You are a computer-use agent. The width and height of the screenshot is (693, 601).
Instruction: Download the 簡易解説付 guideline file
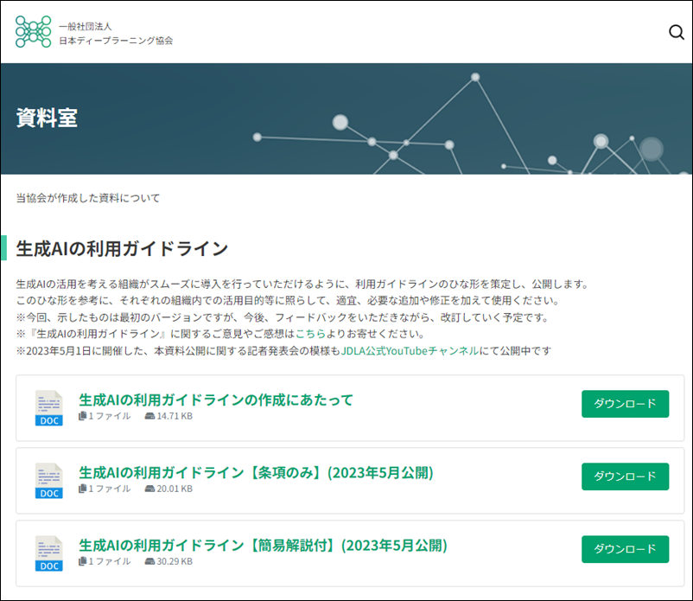point(625,549)
